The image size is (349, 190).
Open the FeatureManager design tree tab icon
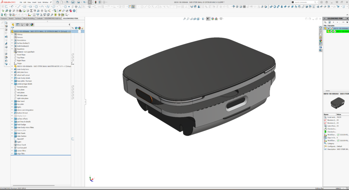click(13, 25)
